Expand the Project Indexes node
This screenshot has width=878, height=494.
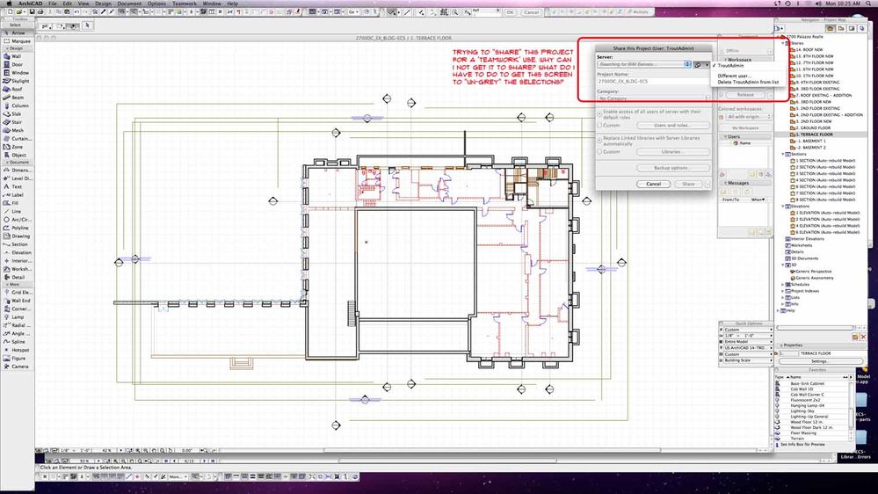coord(783,291)
